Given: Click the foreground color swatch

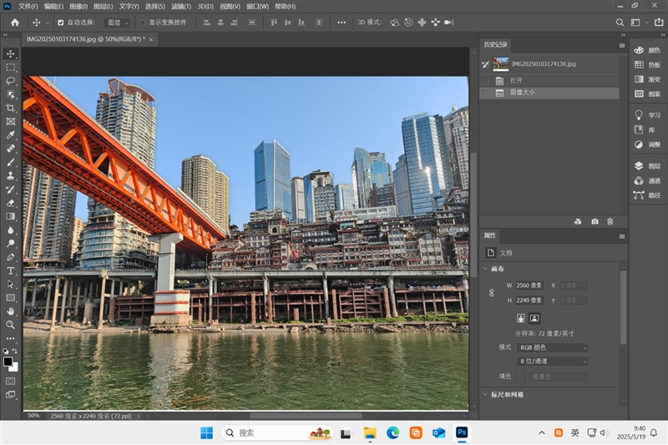Looking at the screenshot, I should pyautogui.click(x=8, y=362).
